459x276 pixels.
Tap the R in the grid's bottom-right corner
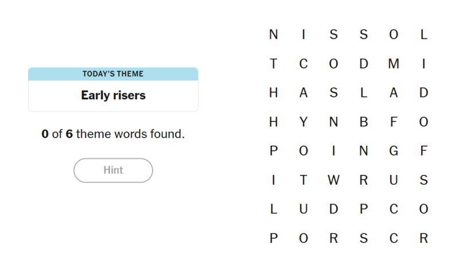click(423, 239)
